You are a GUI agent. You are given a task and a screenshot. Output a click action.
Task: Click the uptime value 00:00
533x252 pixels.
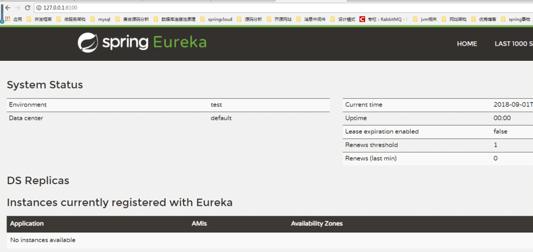coord(502,118)
